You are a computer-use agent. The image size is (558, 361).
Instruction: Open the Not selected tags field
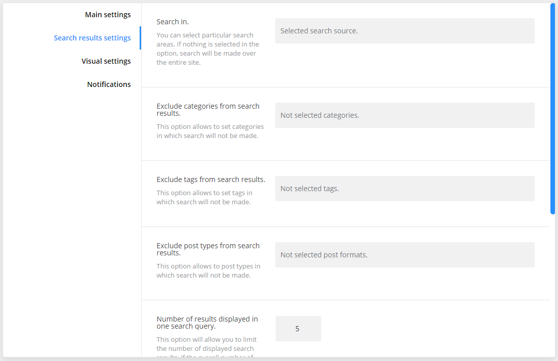(x=404, y=189)
